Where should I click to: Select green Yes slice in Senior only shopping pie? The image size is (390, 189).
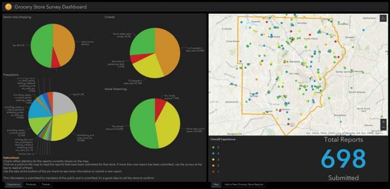click(41, 46)
